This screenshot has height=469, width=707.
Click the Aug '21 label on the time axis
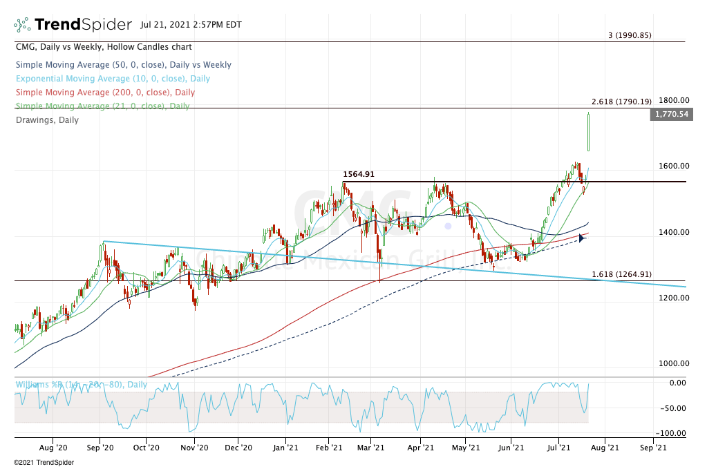pyautogui.click(x=606, y=448)
